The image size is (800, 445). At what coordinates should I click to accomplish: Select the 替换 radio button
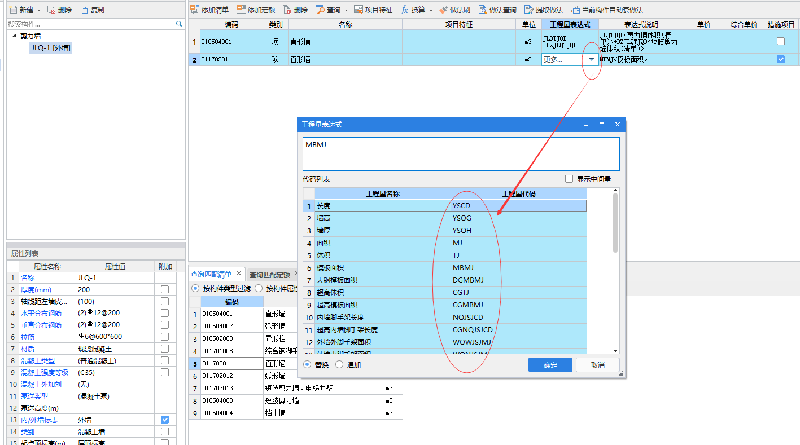tap(307, 364)
